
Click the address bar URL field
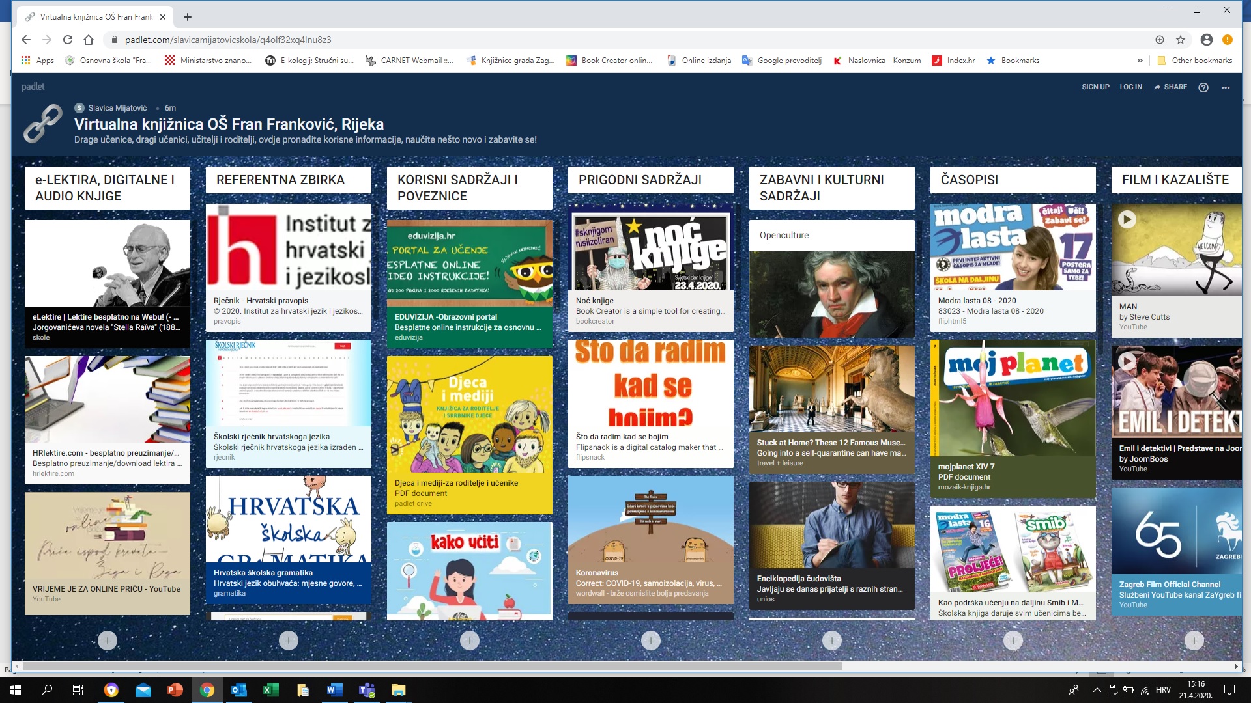pyautogui.click(x=625, y=40)
